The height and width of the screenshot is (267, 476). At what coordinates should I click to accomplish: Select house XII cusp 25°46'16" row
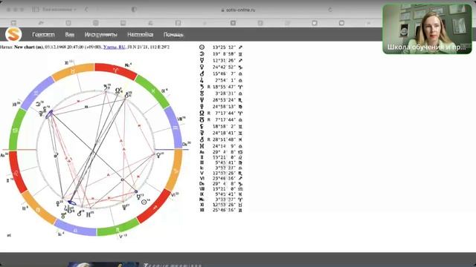click(x=222, y=210)
